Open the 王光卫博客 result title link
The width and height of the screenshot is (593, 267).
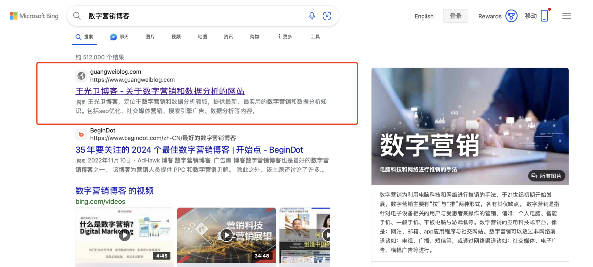[x=160, y=91]
